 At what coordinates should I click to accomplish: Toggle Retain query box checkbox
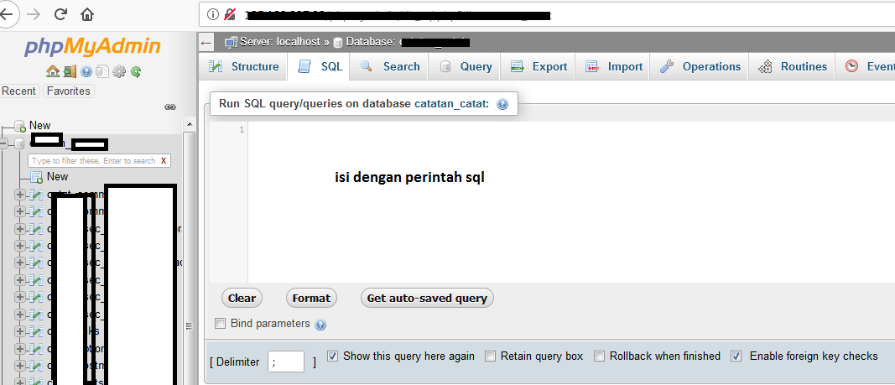491,356
